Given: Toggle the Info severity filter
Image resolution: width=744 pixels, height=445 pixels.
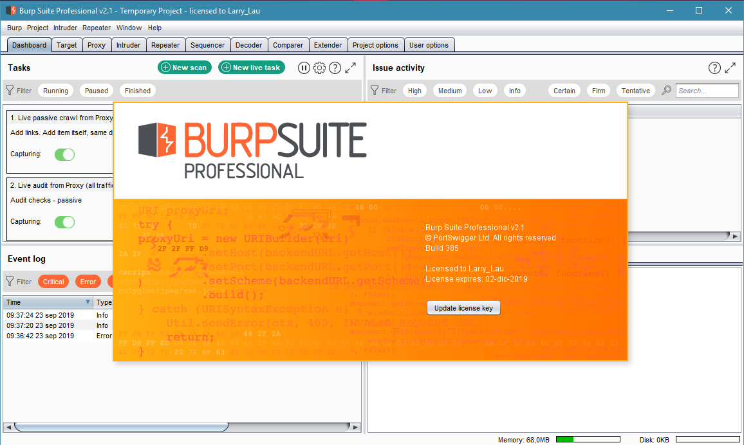Looking at the screenshot, I should (515, 91).
